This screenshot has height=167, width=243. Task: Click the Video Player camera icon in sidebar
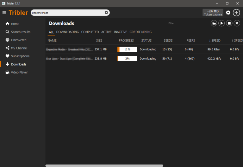point(7,72)
